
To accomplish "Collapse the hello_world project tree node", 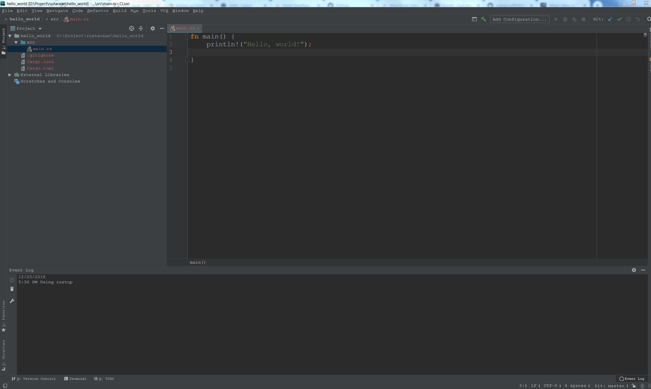I will (10, 36).
